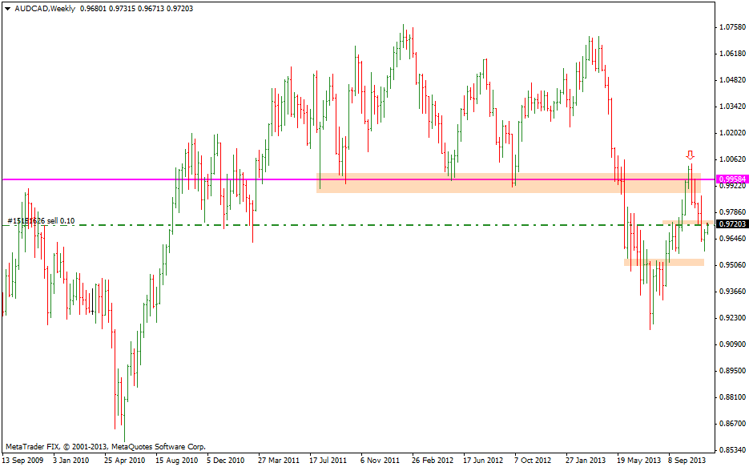The image size is (749, 467).
Task: Click the 15 Aug 2010 date label
Action: [x=176, y=461]
